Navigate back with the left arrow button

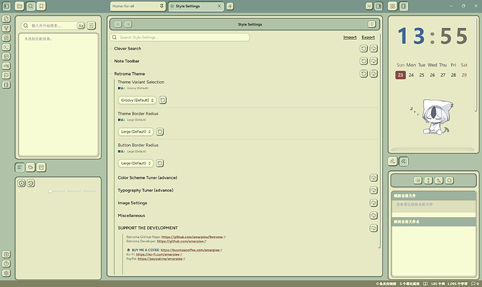pyautogui.click(x=118, y=24)
